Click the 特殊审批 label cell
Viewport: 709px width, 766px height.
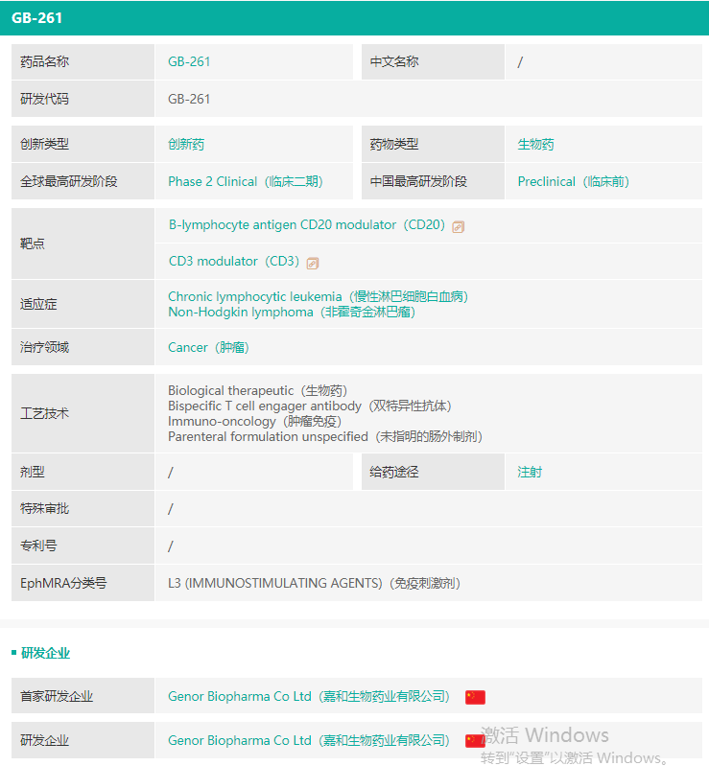click(83, 508)
